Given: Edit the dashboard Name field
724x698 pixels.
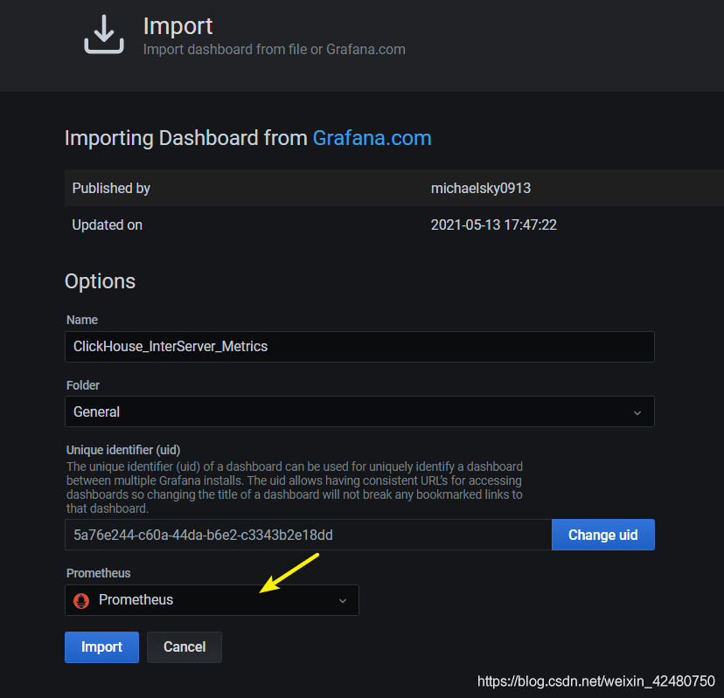Looking at the screenshot, I should (x=359, y=347).
